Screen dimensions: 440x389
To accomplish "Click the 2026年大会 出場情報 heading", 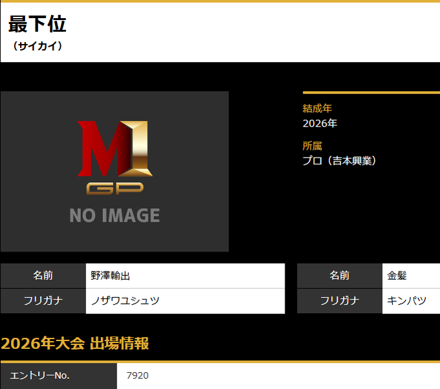I will tap(75, 343).
